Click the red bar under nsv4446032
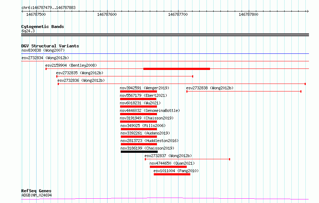319x203 pixels. click(x=138, y=114)
